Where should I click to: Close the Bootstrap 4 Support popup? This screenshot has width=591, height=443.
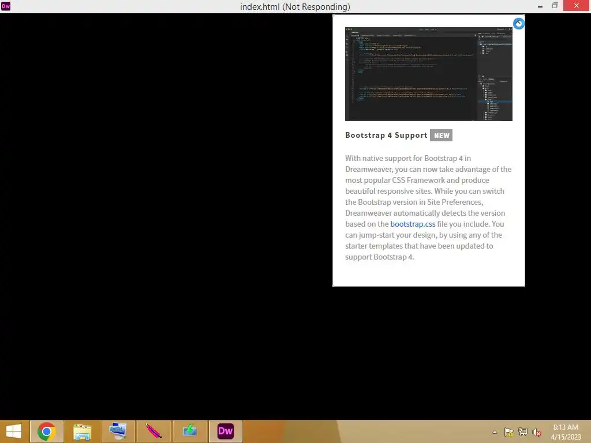519,24
